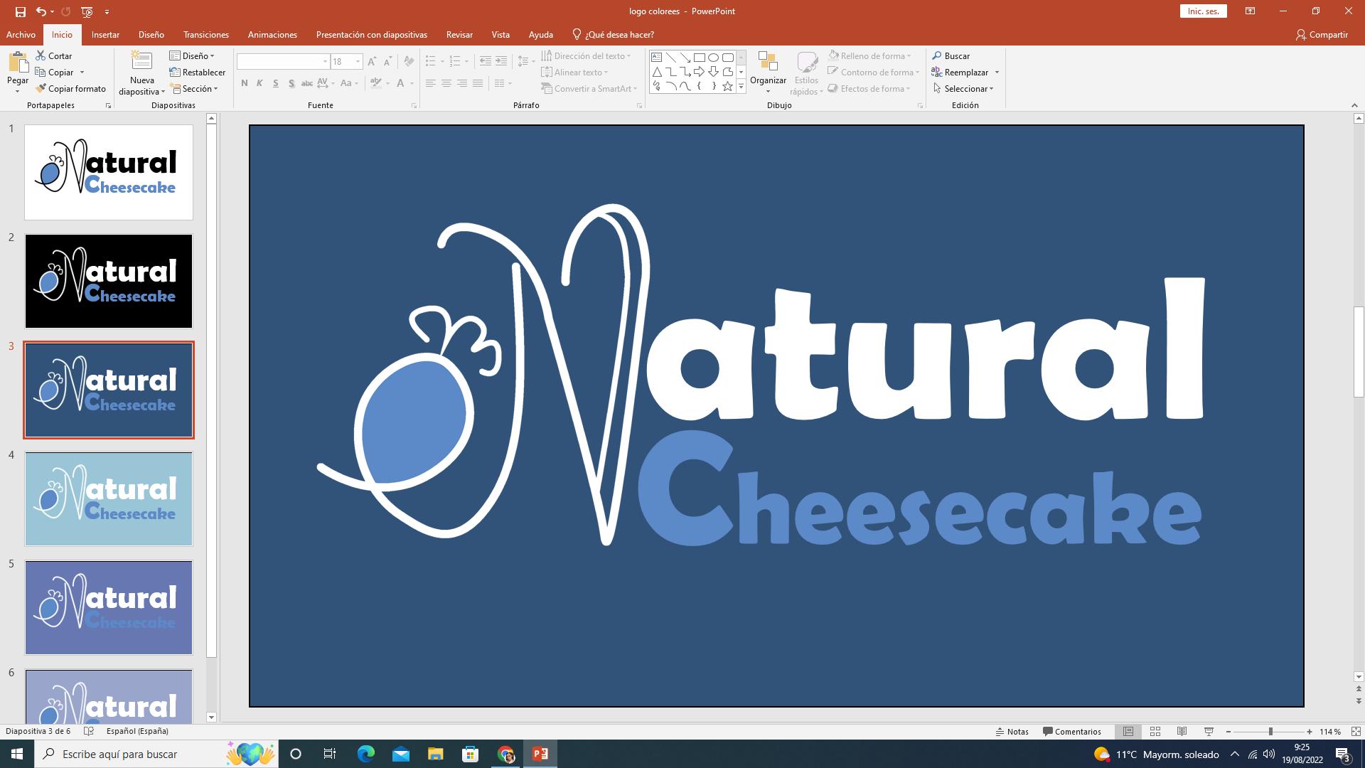Screen dimensions: 1365x768
Task: Start slideshow from status bar icon
Action: pyautogui.click(x=1209, y=731)
